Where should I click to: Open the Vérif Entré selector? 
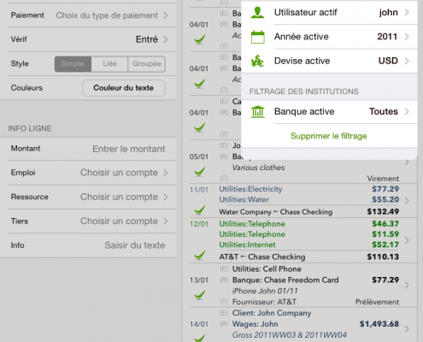click(x=88, y=39)
